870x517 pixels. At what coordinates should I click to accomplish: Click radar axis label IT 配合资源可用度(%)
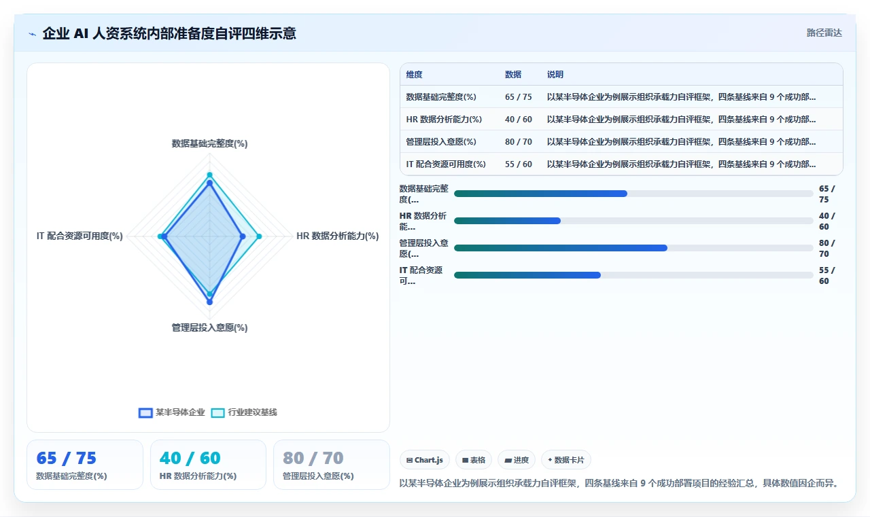click(80, 236)
